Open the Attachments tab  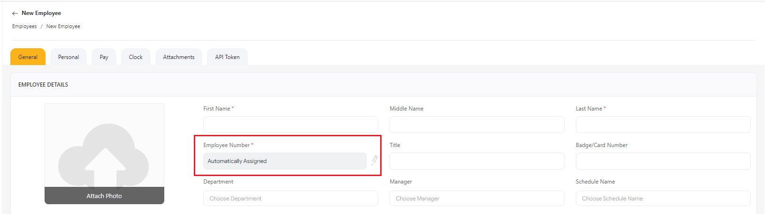tap(178, 57)
